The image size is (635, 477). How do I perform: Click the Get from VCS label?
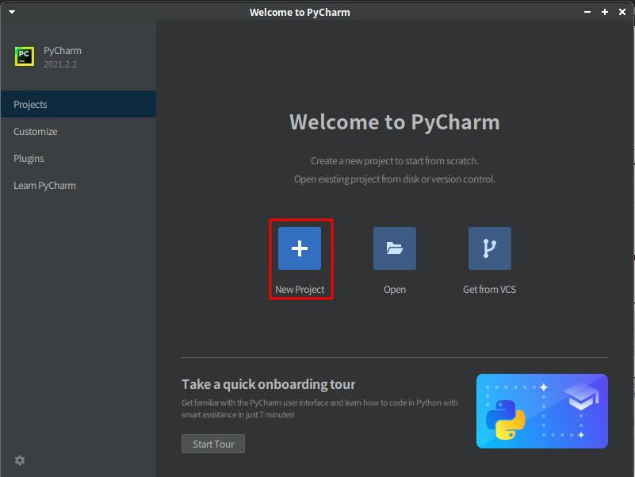coord(490,290)
